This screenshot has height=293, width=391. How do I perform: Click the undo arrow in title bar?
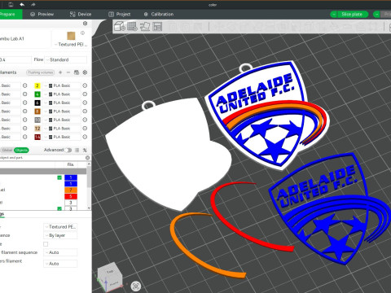[22, 5]
